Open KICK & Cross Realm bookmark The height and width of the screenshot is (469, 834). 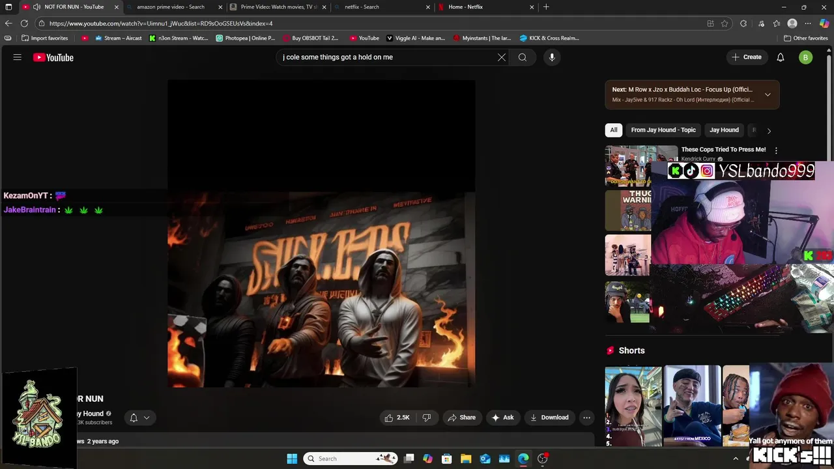coord(549,38)
